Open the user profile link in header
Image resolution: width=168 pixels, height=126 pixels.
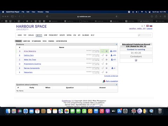137,28
